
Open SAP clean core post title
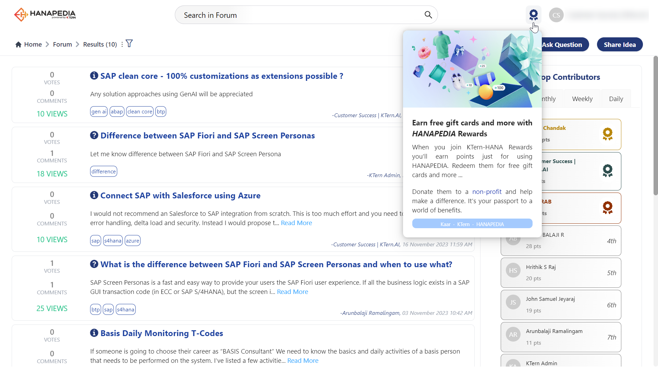222,76
